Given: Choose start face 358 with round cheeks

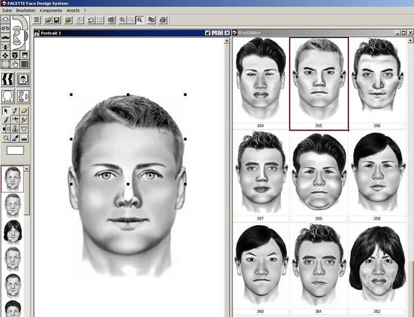Looking at the screenshot, I should [x=318, y=173].
